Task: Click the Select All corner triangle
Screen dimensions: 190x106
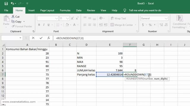Action: click(3, 45)
